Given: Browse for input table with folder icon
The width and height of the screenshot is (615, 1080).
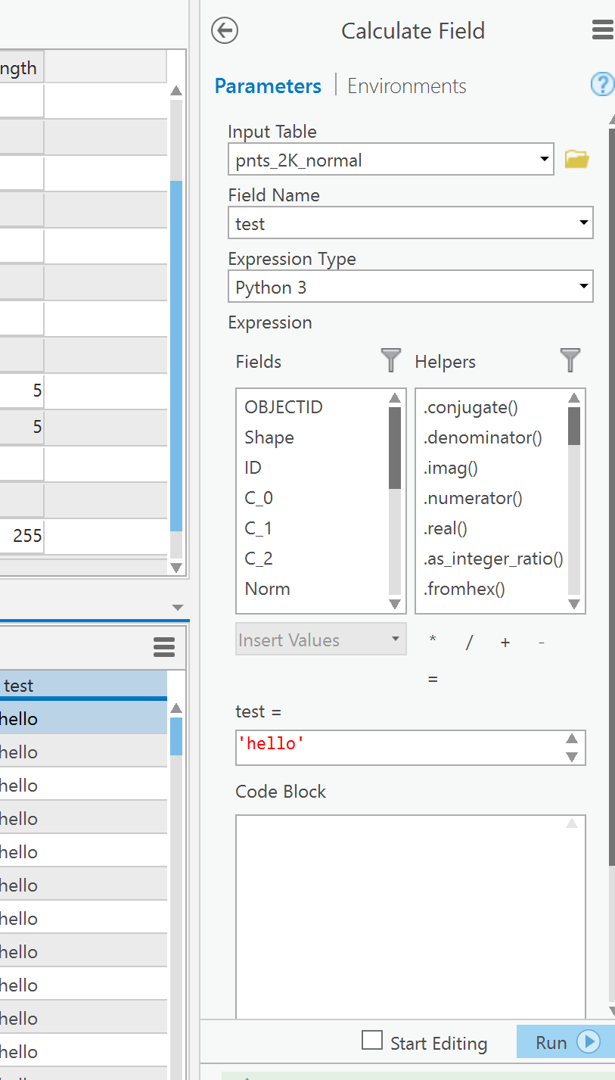Looking at the screenshot, I should pyautogui.click(x=576, y=160).
